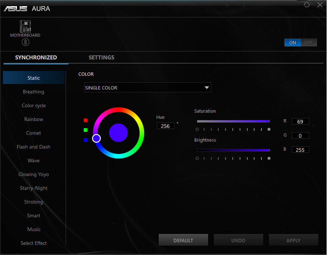
Task: Close the AURA window
Action: [x=320, y=5]
